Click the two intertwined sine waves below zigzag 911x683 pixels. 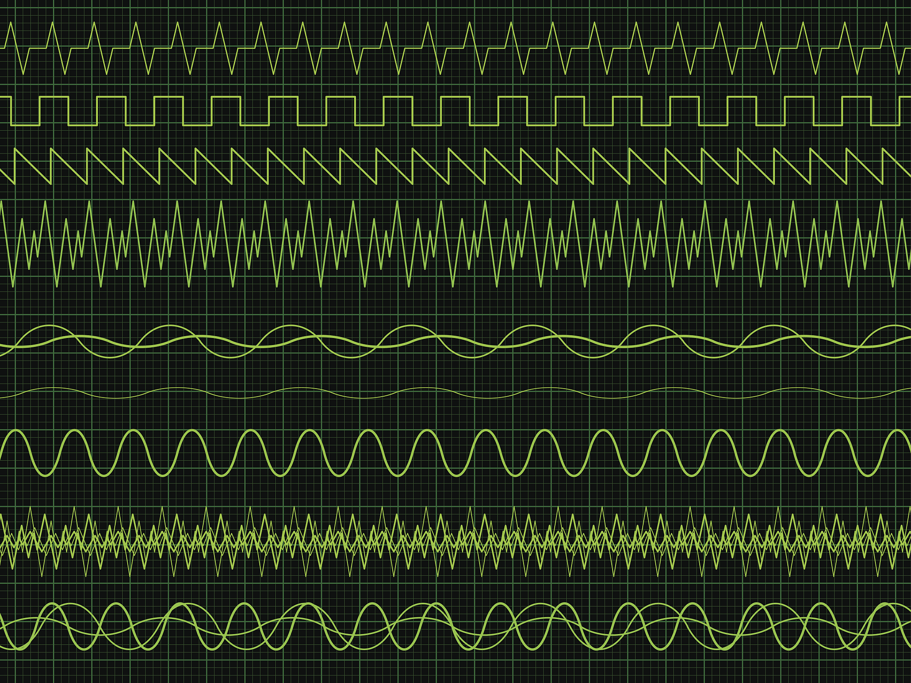pos(455,341)
